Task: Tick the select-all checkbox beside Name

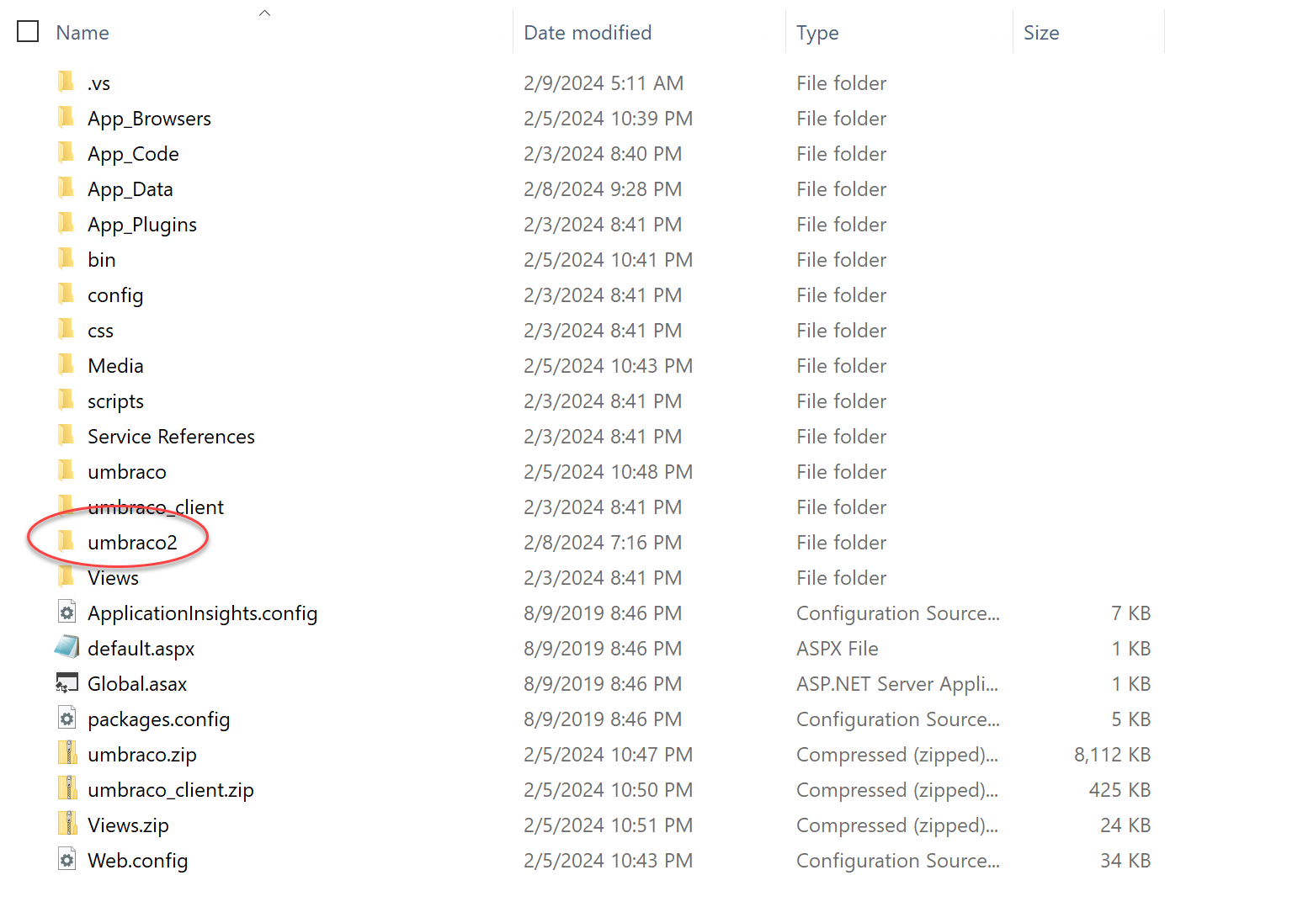Action: pos(28,32)
